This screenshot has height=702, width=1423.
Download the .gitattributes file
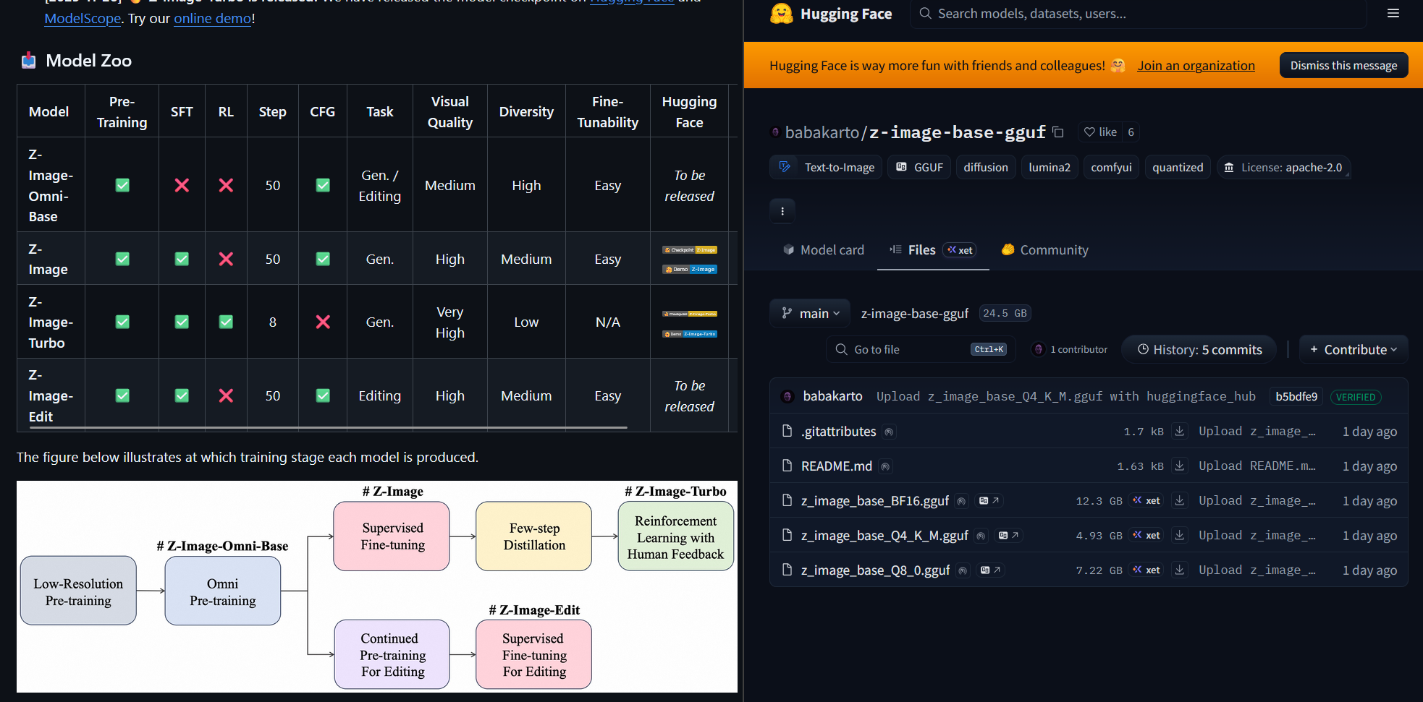pos(1180,431)
